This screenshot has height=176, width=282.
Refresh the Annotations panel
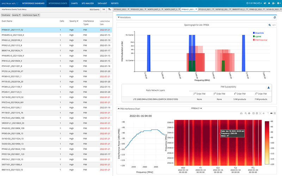pyautogui.click(x=275, y=17)
